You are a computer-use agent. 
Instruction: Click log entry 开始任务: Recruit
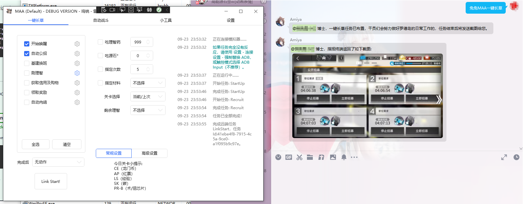(228, 99)
